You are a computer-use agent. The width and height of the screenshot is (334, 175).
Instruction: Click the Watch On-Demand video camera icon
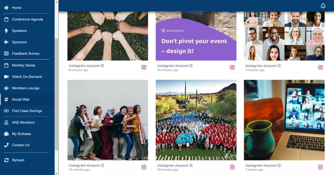click(x=6, y=77)
